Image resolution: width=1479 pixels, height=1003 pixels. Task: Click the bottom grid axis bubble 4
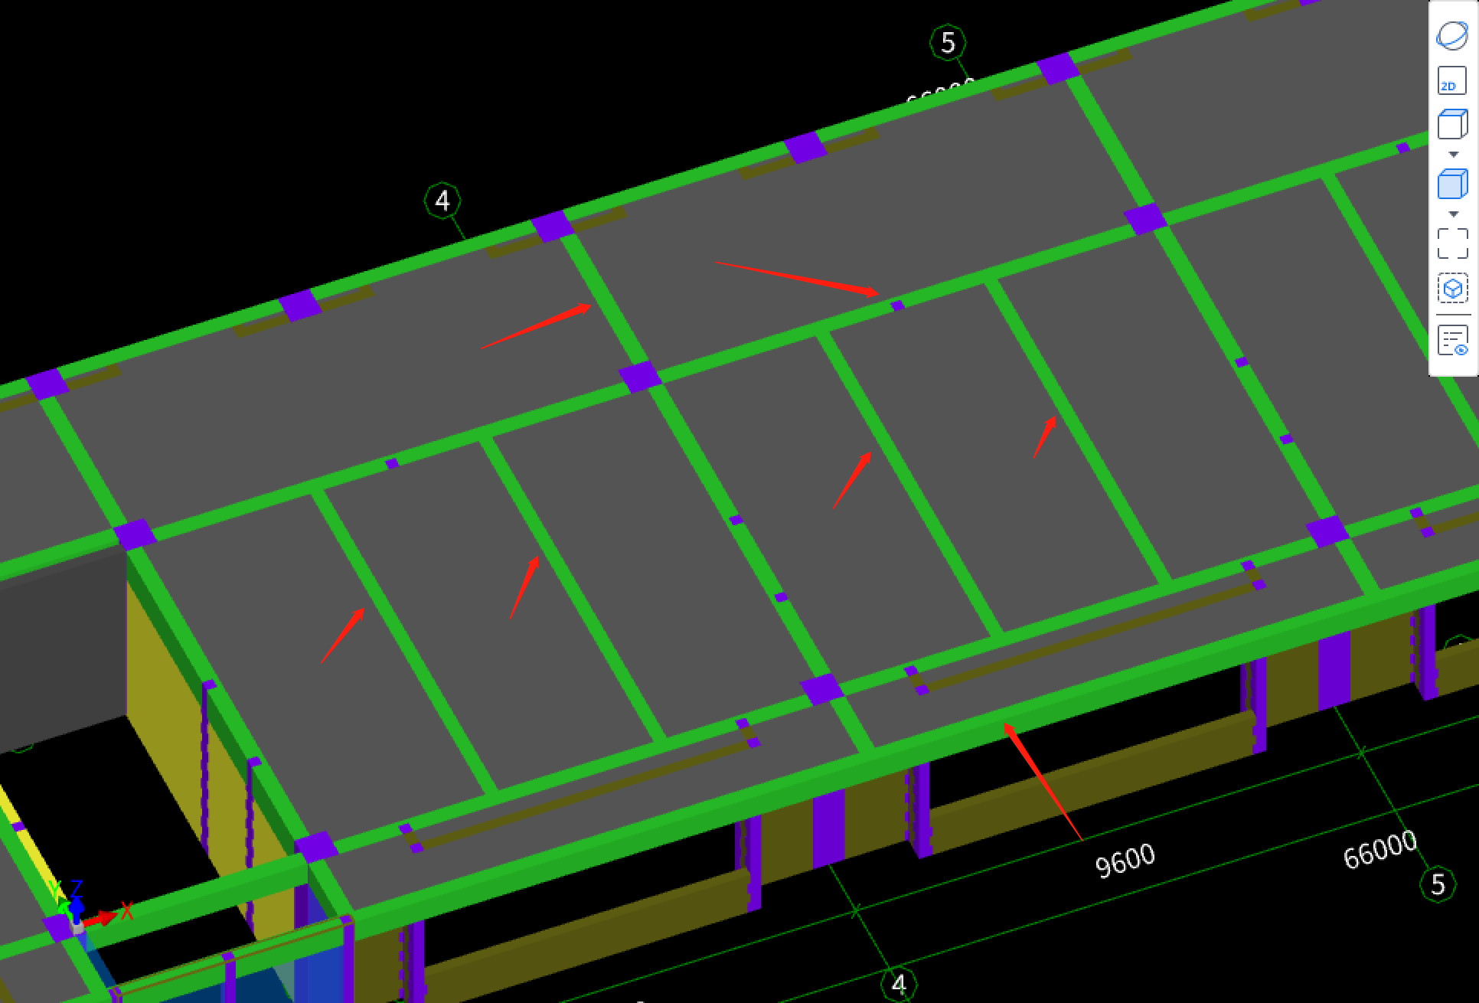click(899, 984)
